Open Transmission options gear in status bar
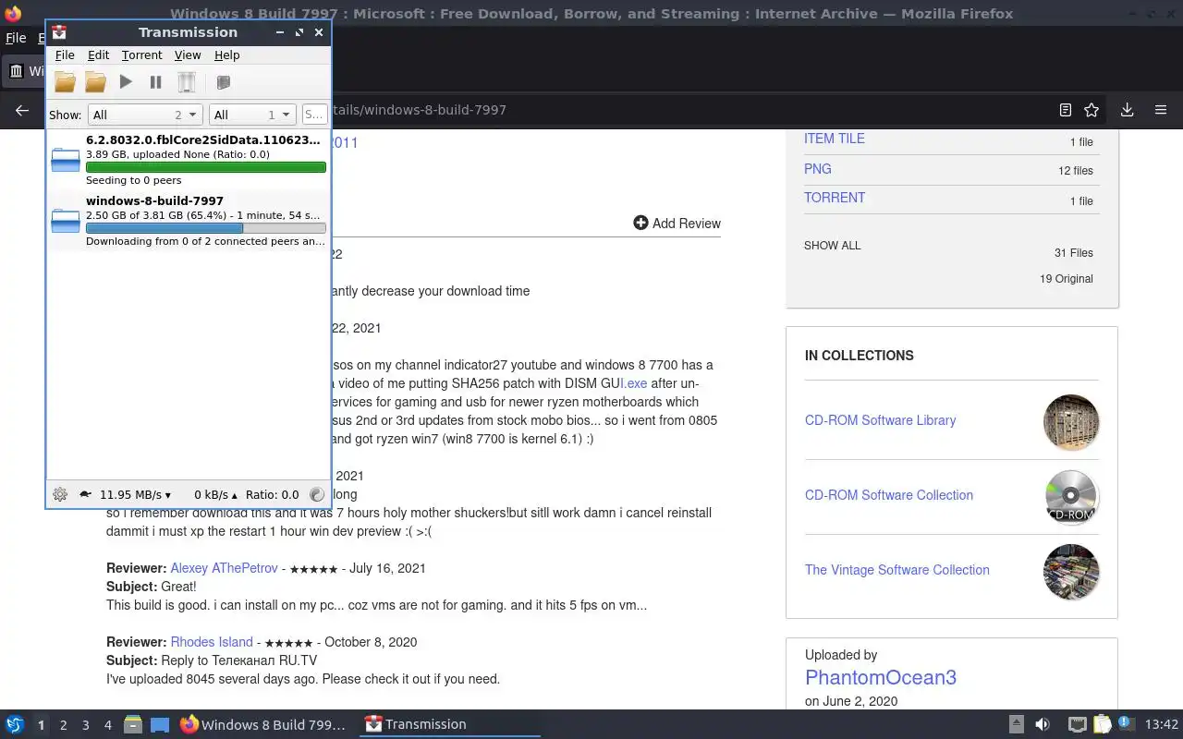1183x739 pixels. tap(60, 494)
